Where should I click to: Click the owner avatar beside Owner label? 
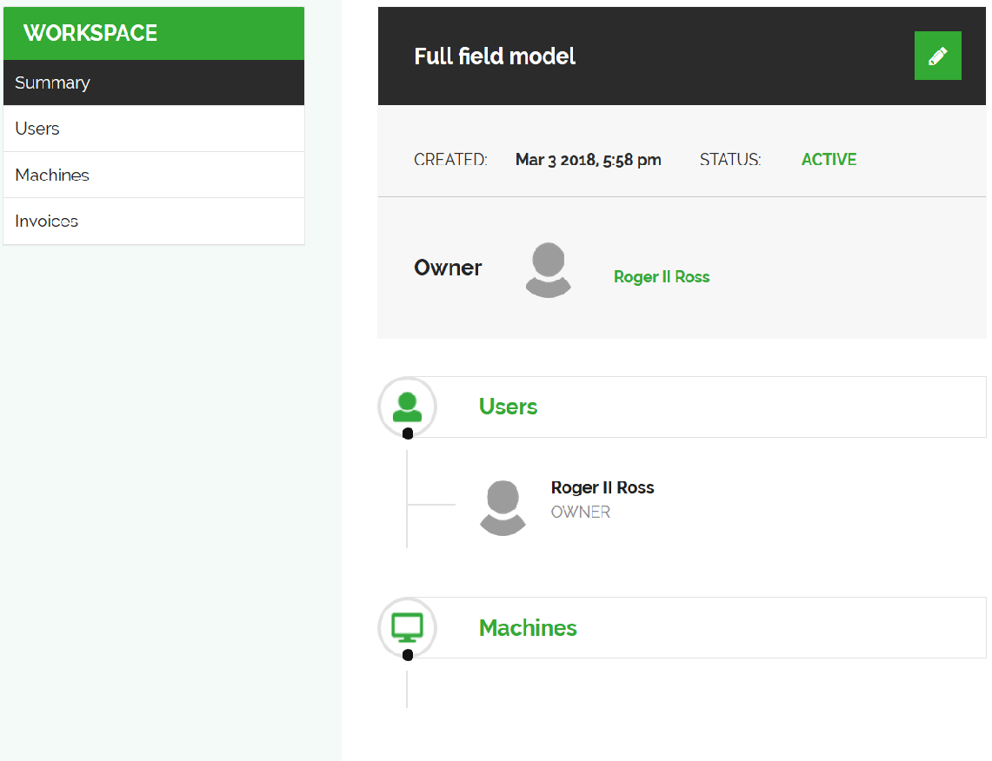[549, 270]
